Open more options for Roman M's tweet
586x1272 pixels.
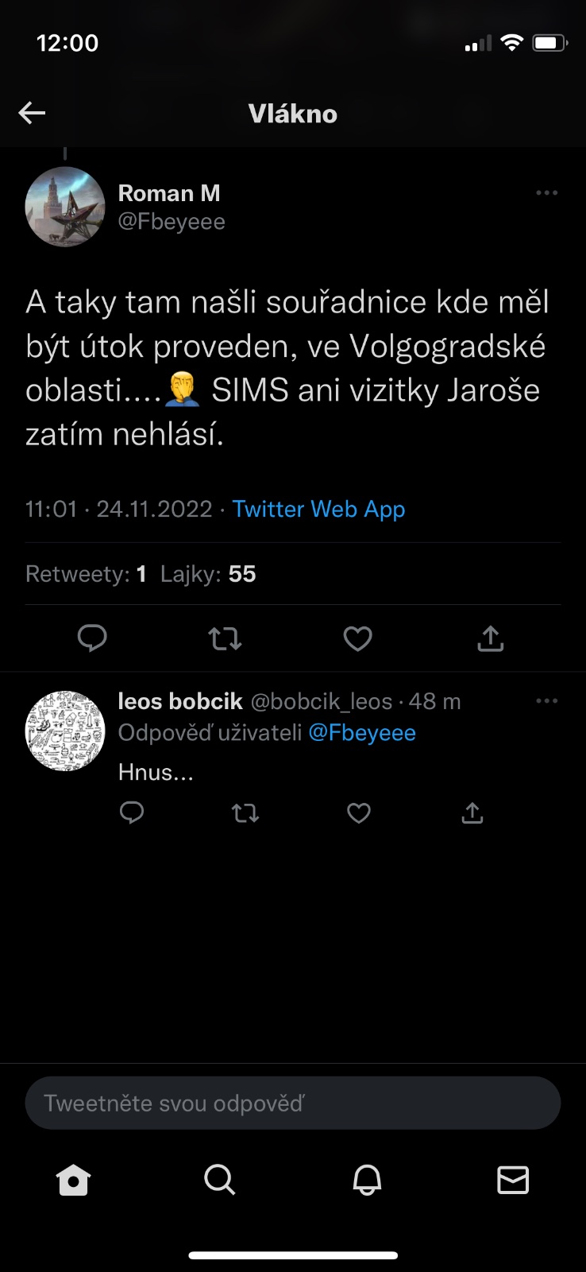pos(546,193)
